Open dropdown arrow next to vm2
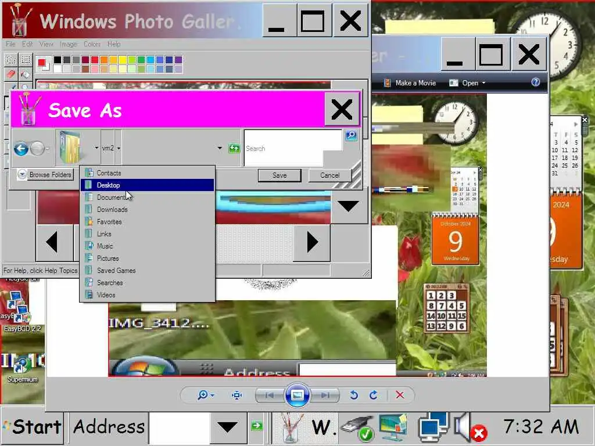Image resolution: width=595 pixels, height=446 pixels. (119, 148)
